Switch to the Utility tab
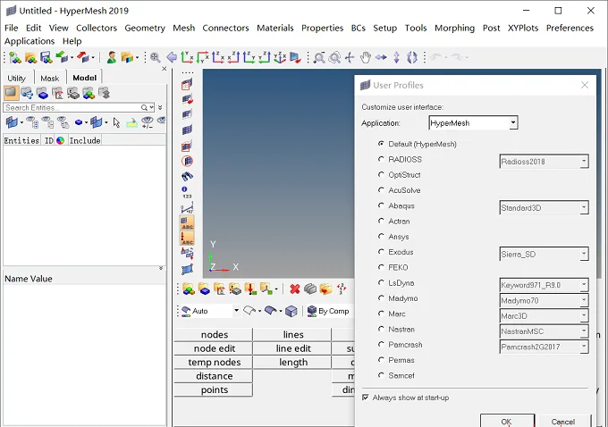 (x=17, y=78)
